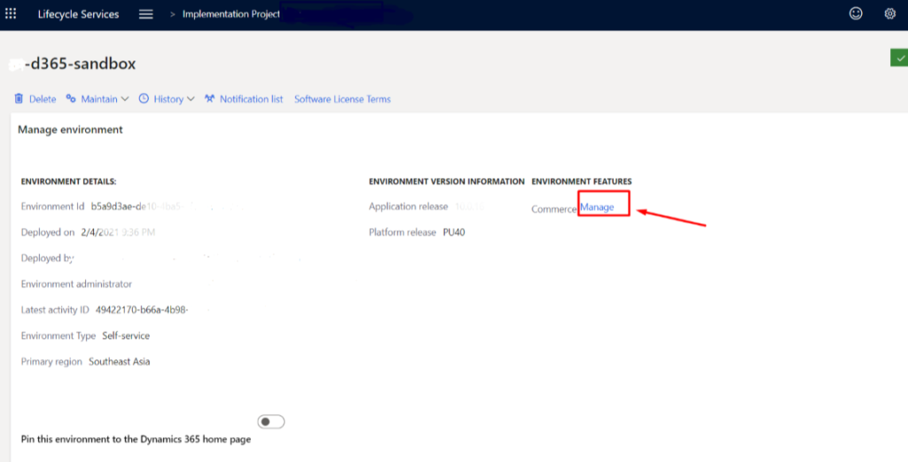Open Software License Terms link
908x462 pixels.
coord(342,99)
